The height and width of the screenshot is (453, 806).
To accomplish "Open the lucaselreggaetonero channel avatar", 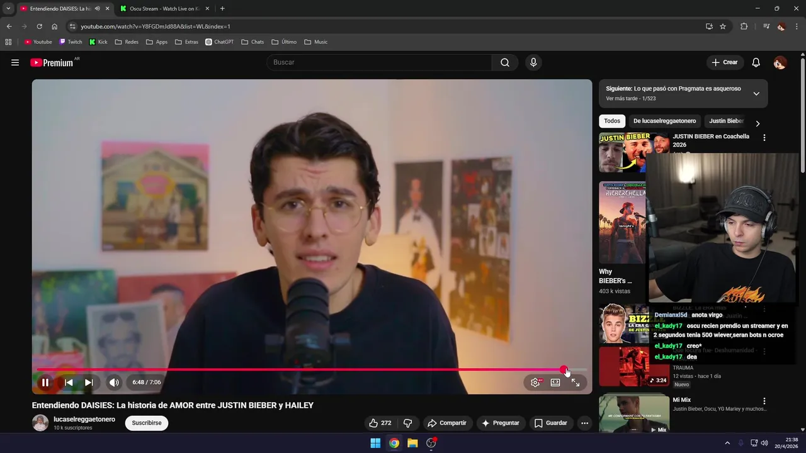I will pyautogui.click(x=40, y=423).
